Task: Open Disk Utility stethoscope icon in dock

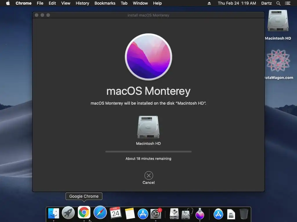Action: pos(187,214)
